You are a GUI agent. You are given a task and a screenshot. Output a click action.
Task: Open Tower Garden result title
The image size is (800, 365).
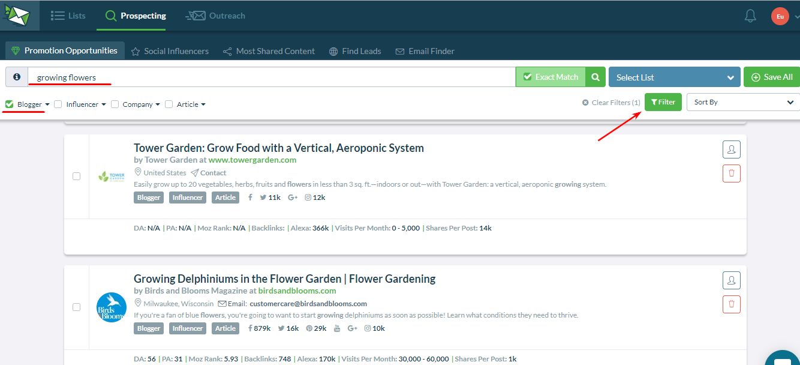(x=279, y=148)
